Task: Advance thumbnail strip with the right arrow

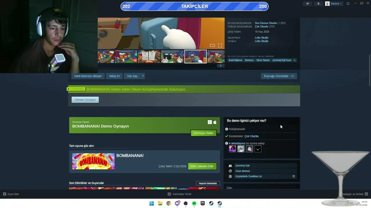Action: pyautogui.click(x=221, y=66)
